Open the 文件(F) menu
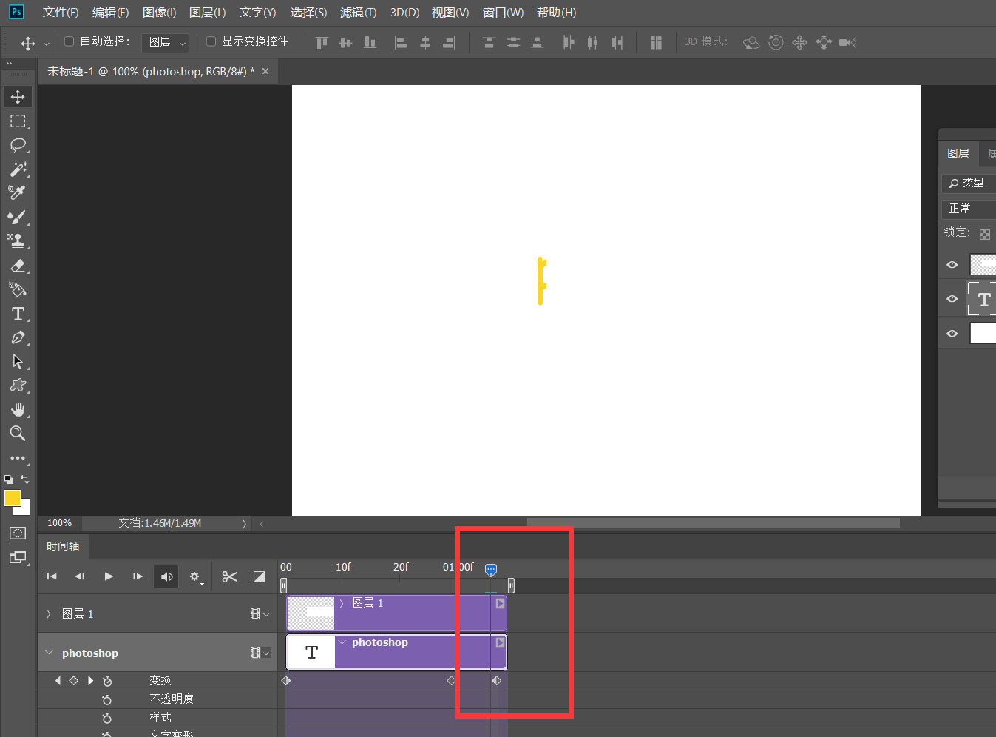This screenshot has width=996, height=737. pos(61,13)
